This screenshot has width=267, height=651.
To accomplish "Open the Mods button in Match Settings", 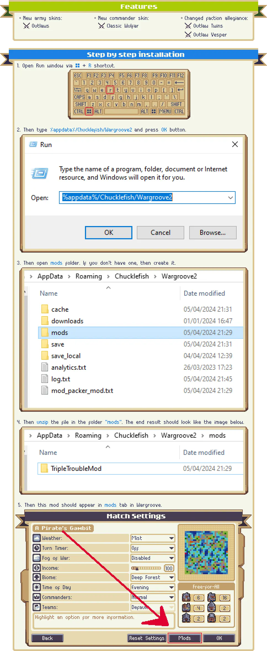I will tap(185, 638).
